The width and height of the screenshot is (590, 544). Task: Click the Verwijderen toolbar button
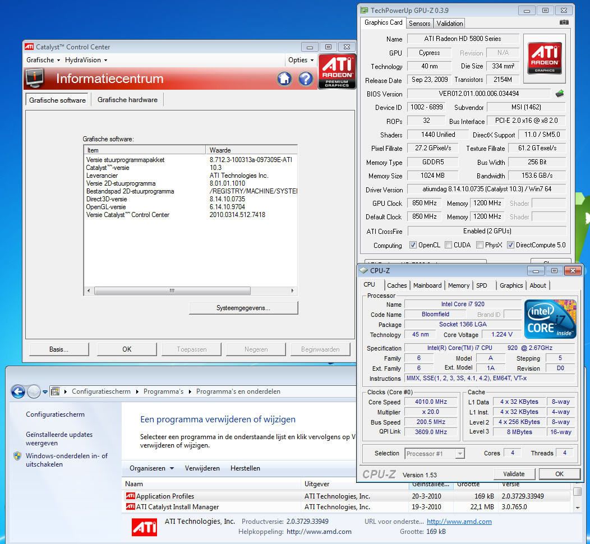(202, 468)
